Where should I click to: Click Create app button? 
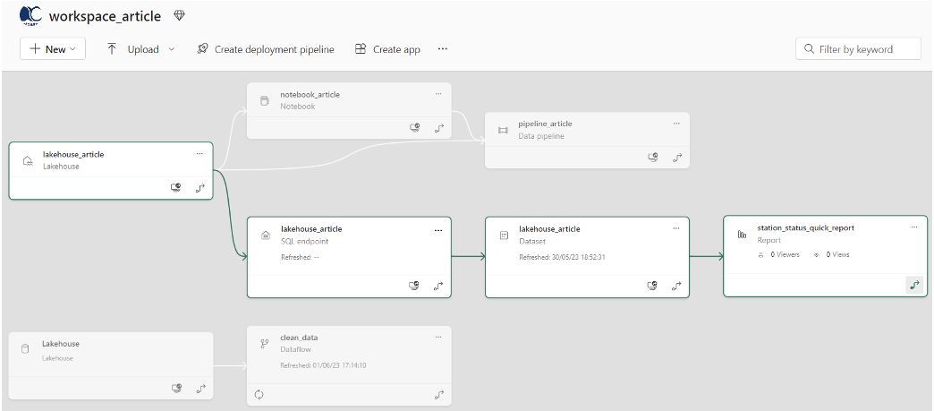tap(387, 49)
